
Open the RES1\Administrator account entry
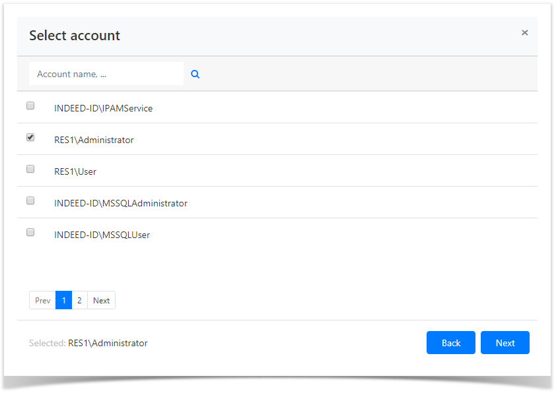click(94, 140)
